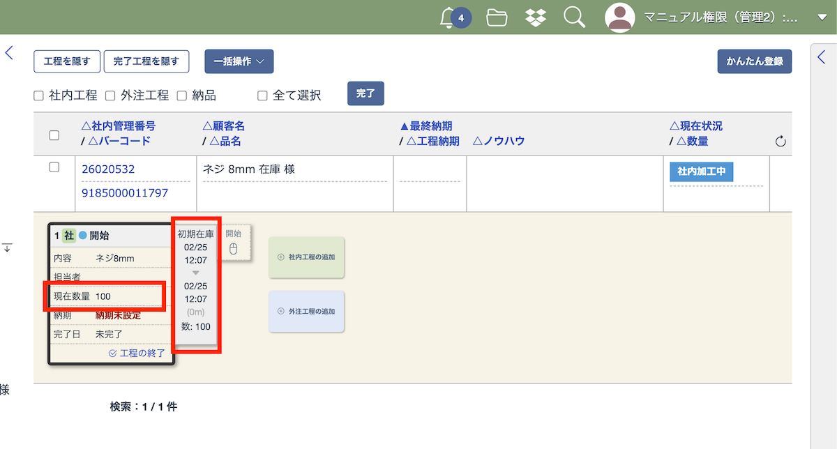Sort by ▲最終納期 column header
Screen dimensions: 837x449
point(425,126)
